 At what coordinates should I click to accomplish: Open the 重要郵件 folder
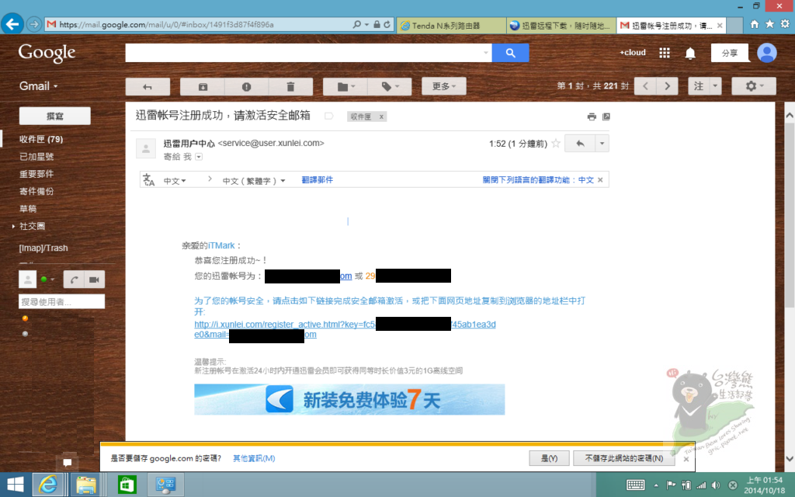(36, 174)
